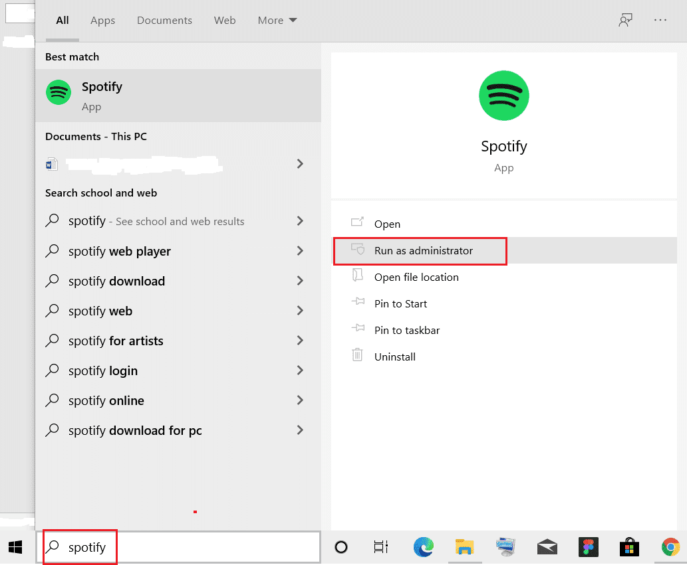This screenshot has width=687, height=565.
Task: Launch Figma from the taskbar
Action: coord(588,547)
